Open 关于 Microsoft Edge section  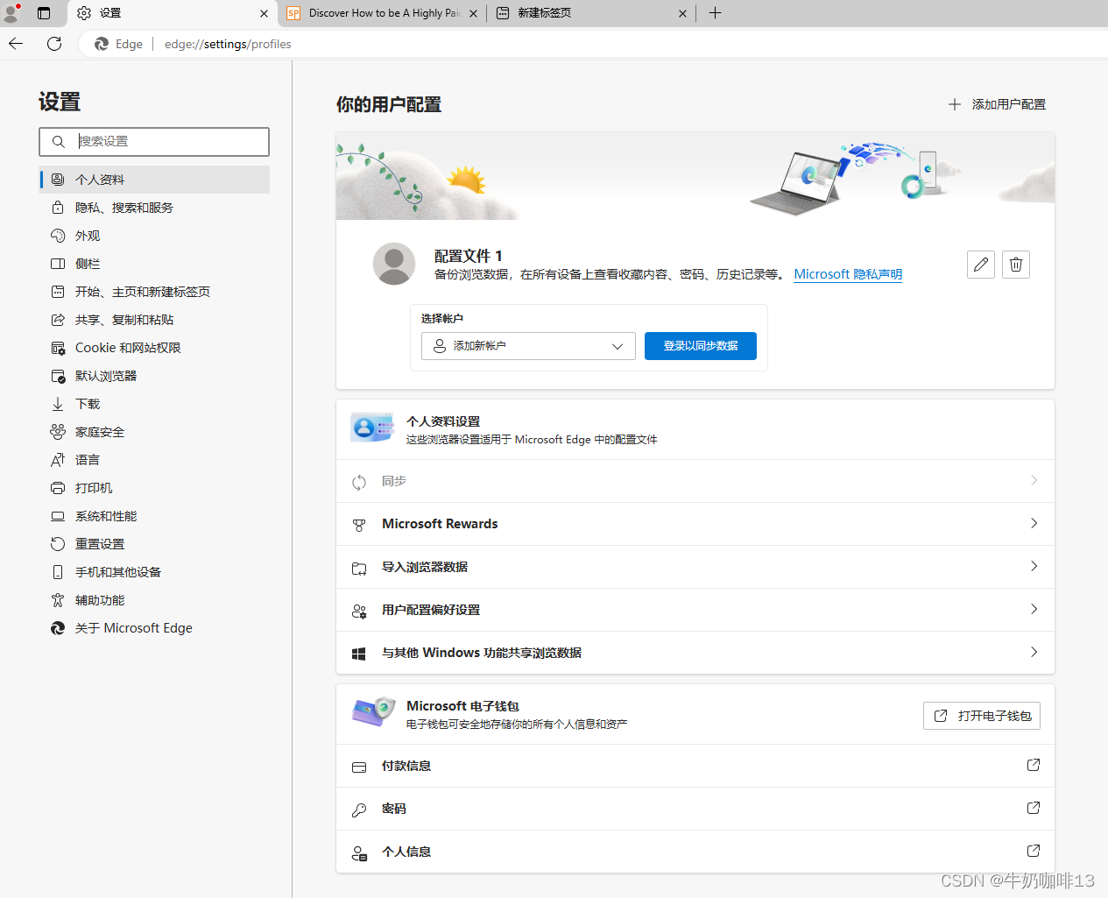154,628
